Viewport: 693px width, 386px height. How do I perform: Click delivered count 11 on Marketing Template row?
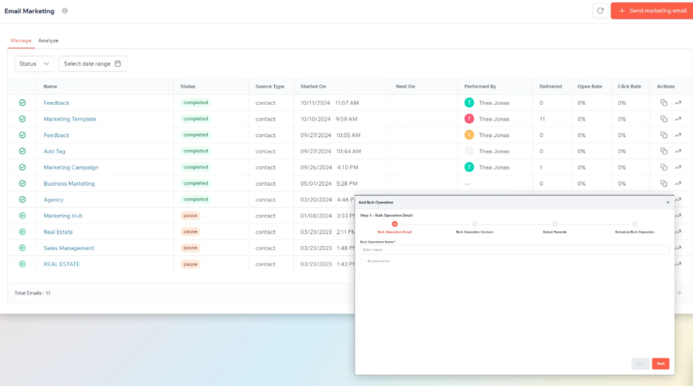(542, 119)
